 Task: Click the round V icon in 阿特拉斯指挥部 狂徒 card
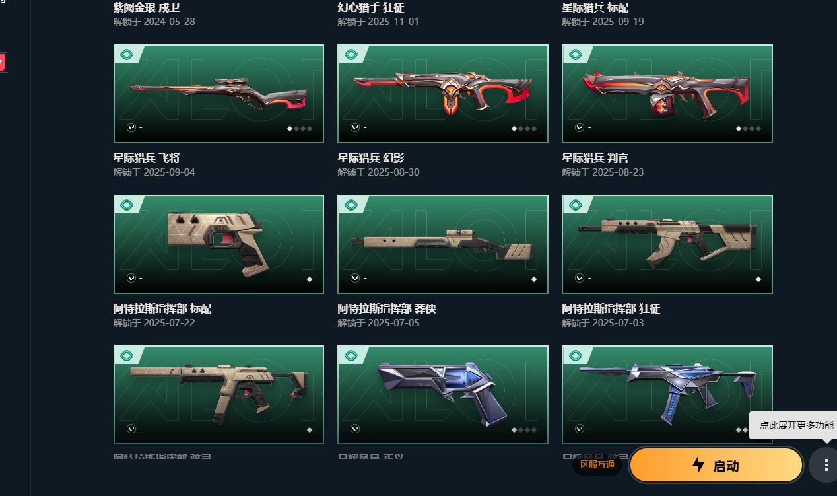580,278
